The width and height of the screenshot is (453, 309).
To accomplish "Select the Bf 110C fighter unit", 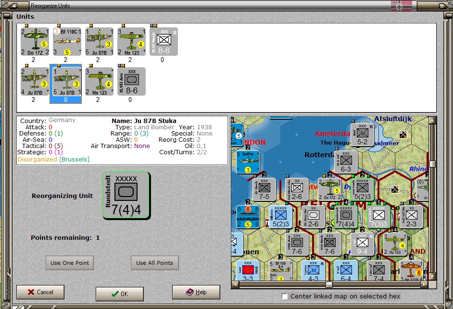I will click(x=67, y=42).
